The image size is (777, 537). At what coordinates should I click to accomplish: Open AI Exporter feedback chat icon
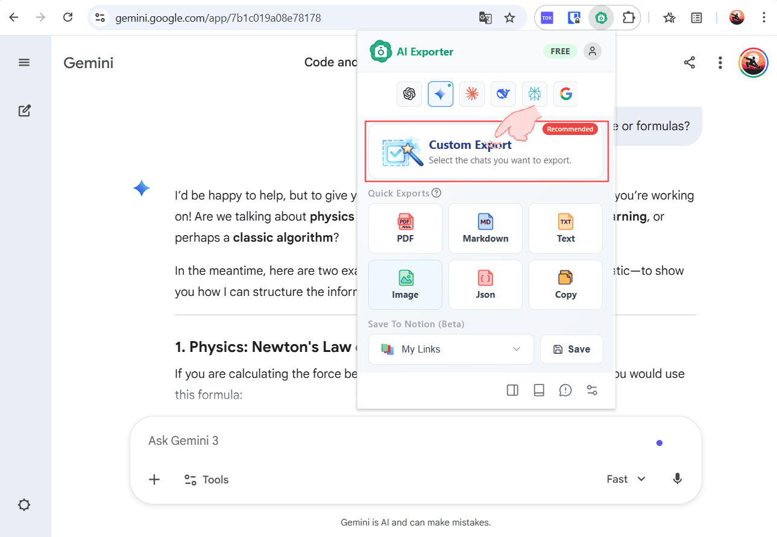pyautogui.click(x=565, y=391)
